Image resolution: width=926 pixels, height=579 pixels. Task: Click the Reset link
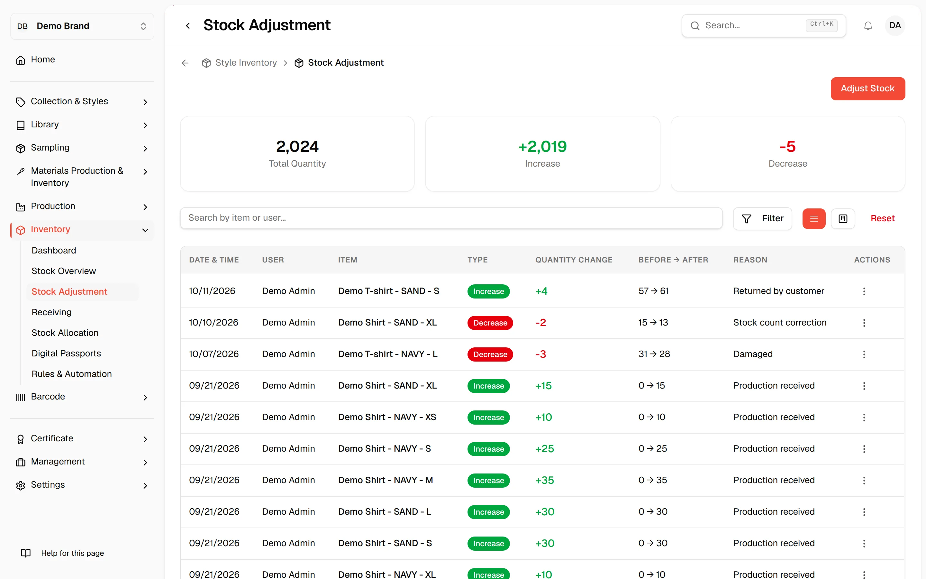click(x=882, y=219)
